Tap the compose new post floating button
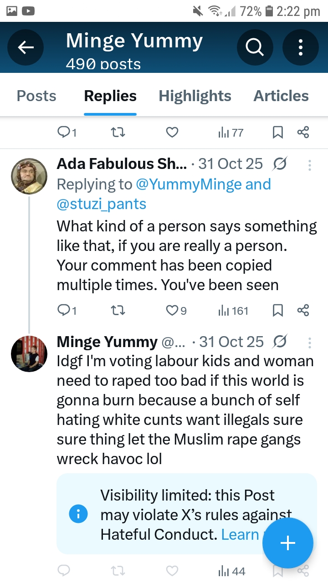The image size is (328, 583). coord(288,543)
